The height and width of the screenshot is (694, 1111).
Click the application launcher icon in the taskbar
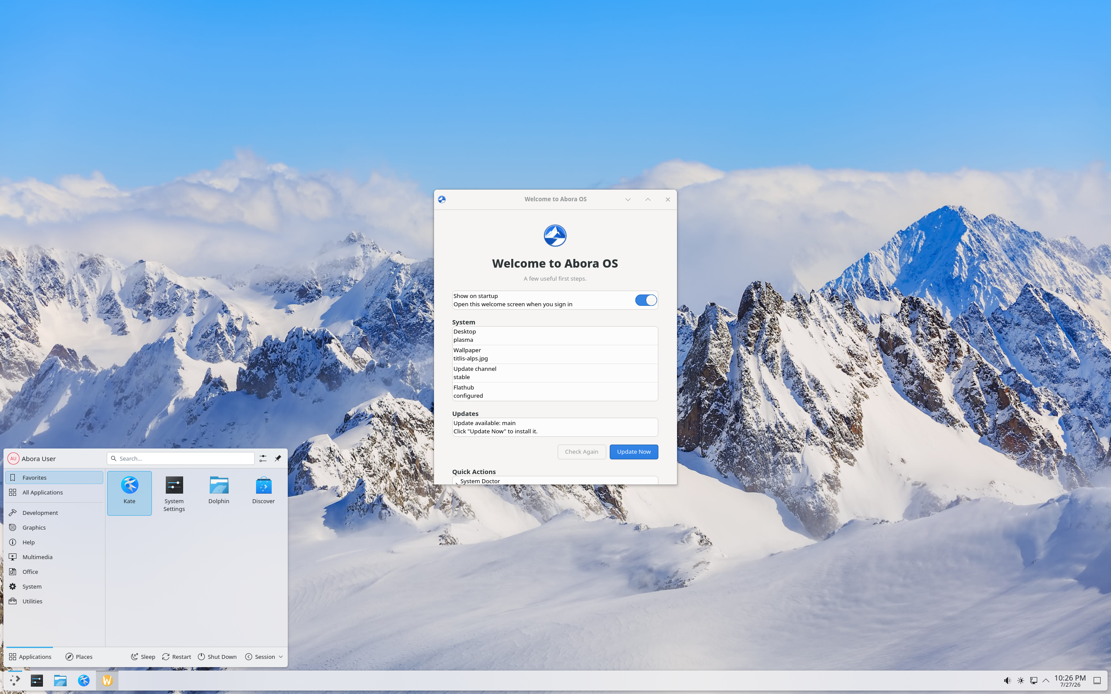pyautogui.click(x=15, y=680)
